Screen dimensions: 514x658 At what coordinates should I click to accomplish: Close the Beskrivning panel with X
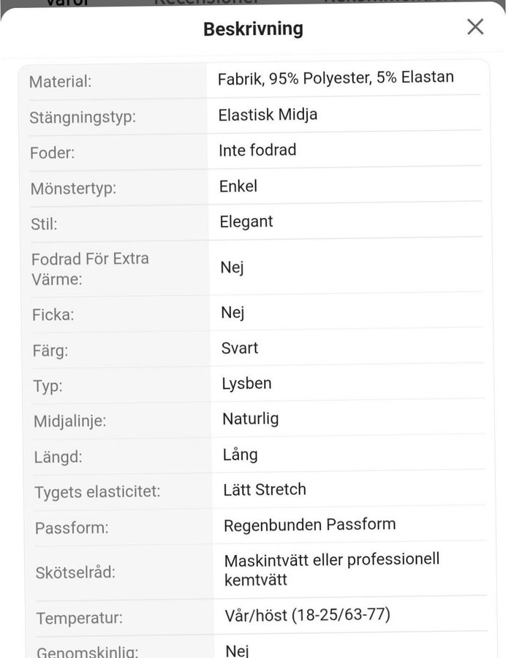point(475,27)
